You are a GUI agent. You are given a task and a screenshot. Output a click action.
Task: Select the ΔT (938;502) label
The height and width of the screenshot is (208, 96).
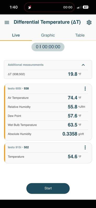[x=16, y=74]
